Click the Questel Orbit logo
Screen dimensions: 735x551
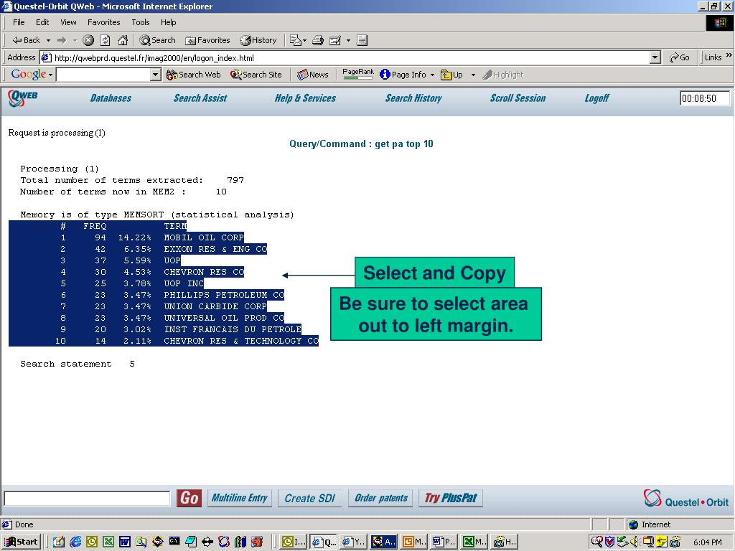pos(685,499)
